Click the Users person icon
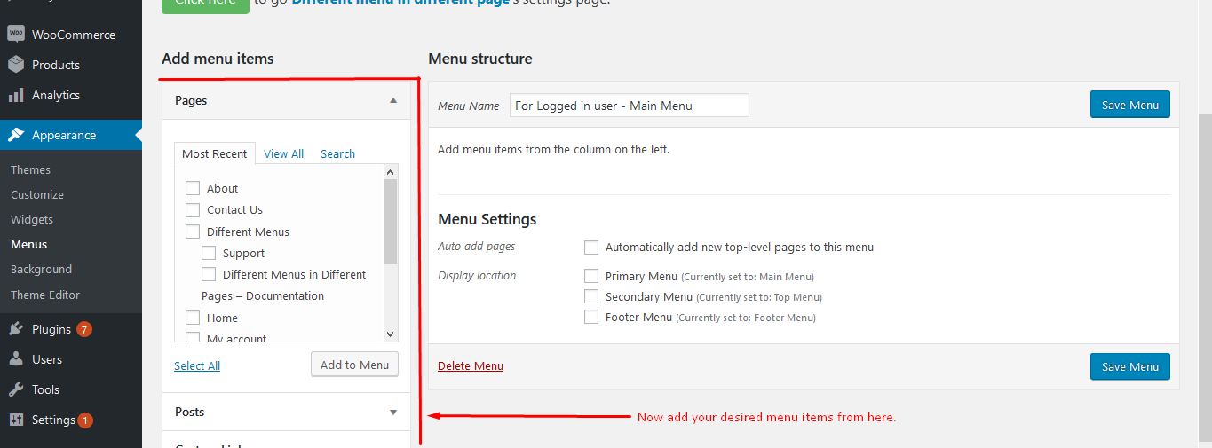1212x448 pixels. (x=16, y=359)
